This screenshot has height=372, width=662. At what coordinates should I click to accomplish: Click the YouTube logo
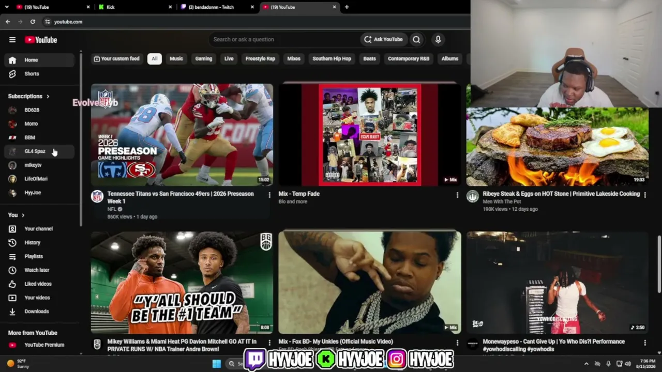coord(41,40)
